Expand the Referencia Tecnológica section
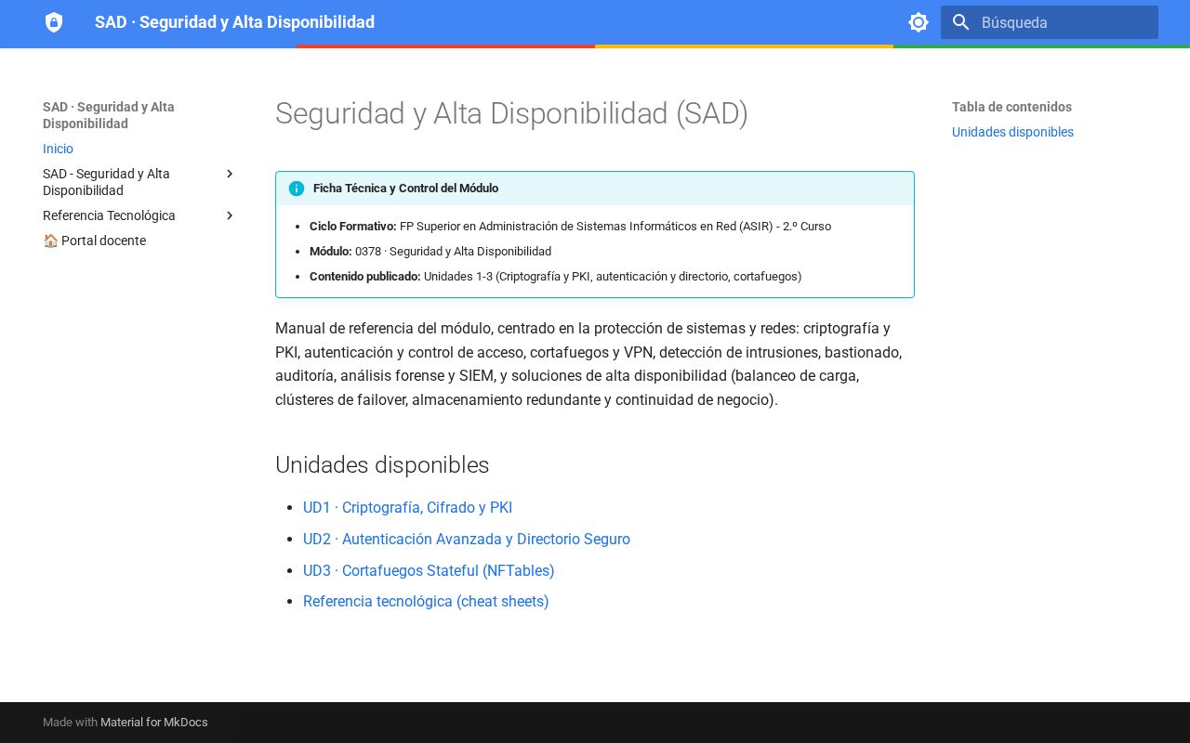Screen dimensions: 1190x743 (230, 215)
